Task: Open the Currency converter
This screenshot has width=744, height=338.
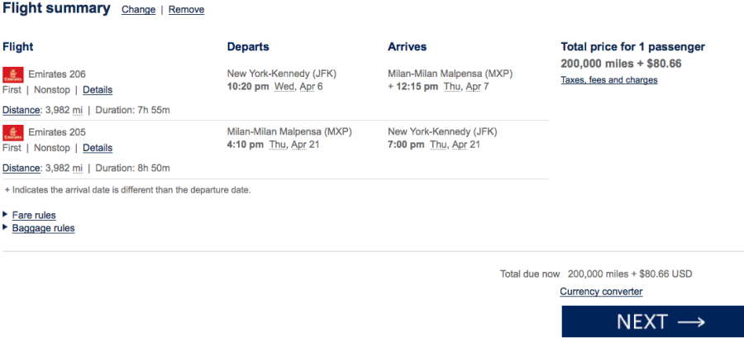Action: click(601, 291)
